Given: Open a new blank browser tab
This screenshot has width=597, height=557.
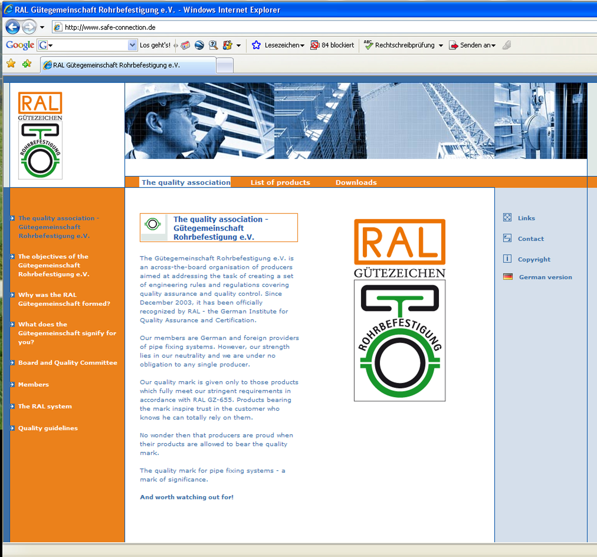Looking at the screenshot, I should pyautogui.click(x=225, y=65).
